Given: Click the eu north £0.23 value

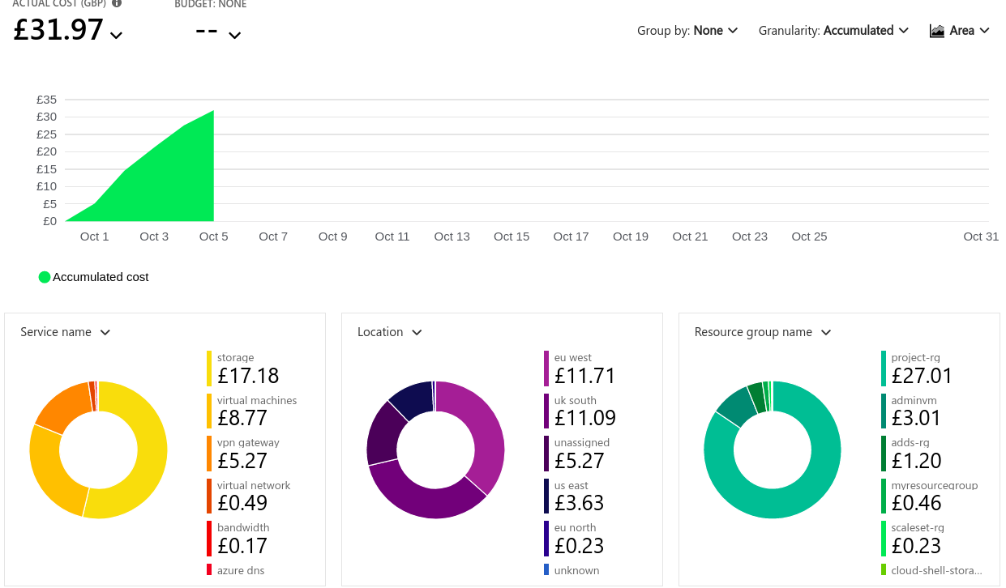Looking at the screenshot, I should [x=580, y=546].
